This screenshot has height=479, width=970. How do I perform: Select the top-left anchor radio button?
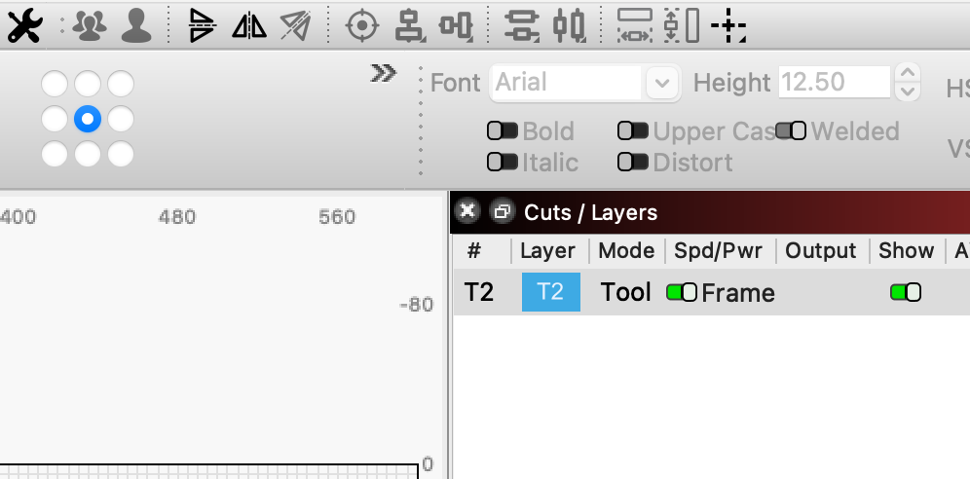pyautogui.click(x=55, y=84)
